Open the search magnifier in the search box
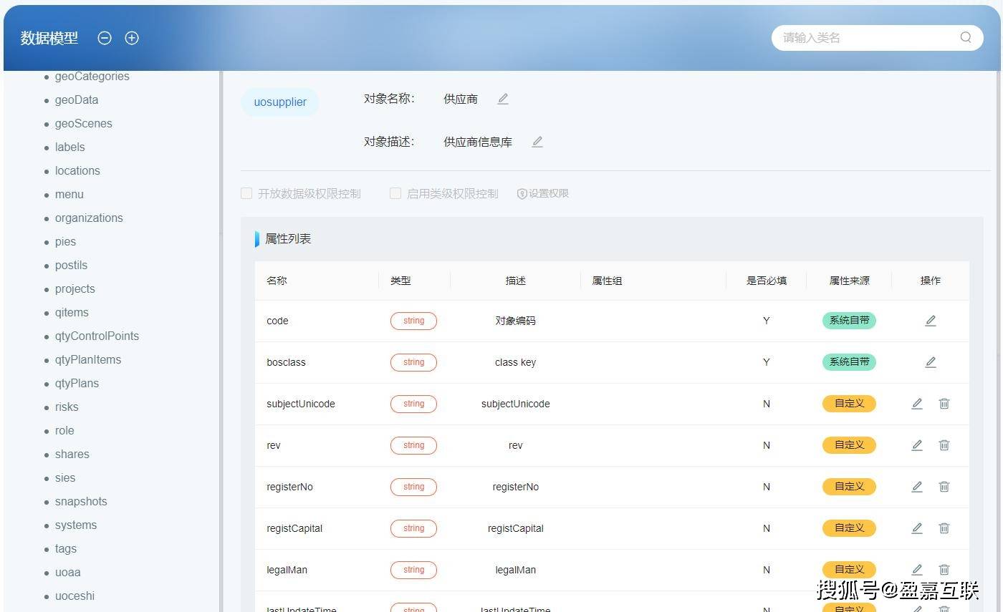Image resolution: width=1003 pixels, height=612 pixels. [965, 37]
